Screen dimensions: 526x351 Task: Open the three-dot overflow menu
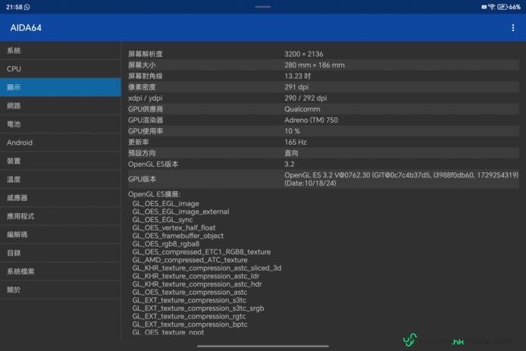[513, 28]
